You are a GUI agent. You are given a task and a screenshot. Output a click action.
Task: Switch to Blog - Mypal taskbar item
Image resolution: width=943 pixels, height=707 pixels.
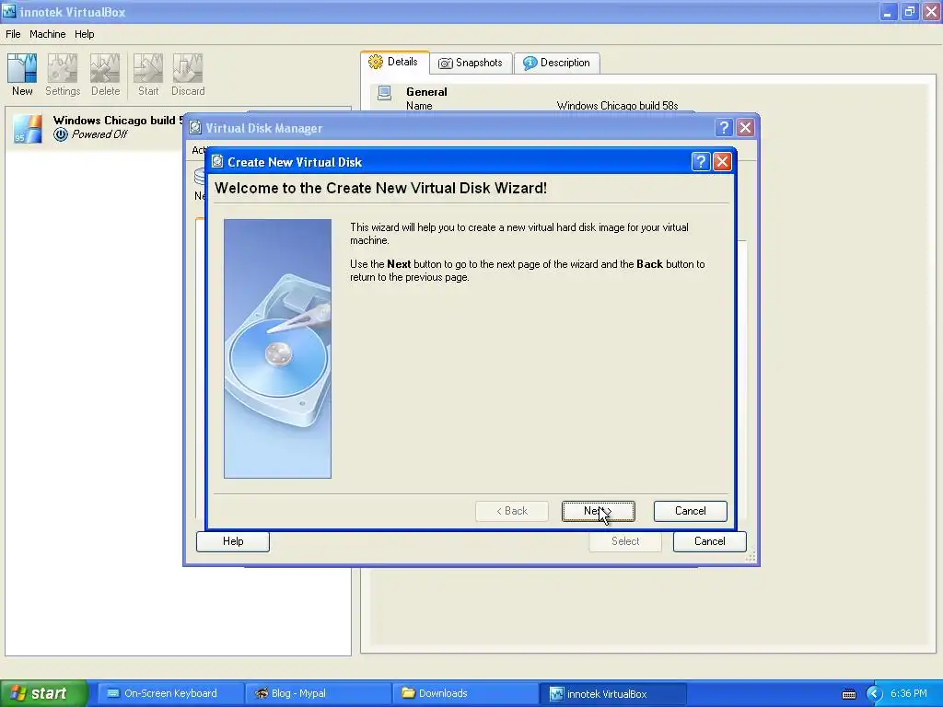tap(318, 693)
